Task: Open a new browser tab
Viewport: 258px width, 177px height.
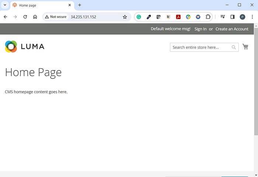Action: click(x=80, y=5)
